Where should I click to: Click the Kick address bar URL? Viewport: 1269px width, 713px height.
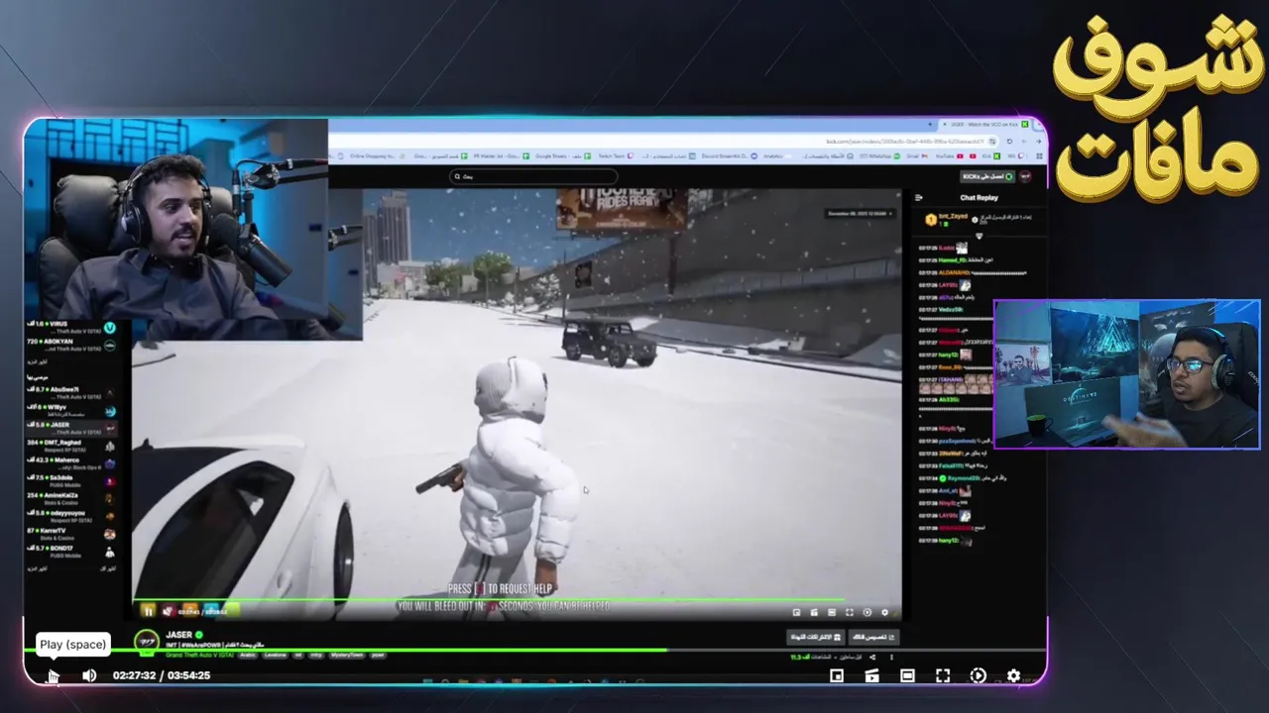point(905,142)
